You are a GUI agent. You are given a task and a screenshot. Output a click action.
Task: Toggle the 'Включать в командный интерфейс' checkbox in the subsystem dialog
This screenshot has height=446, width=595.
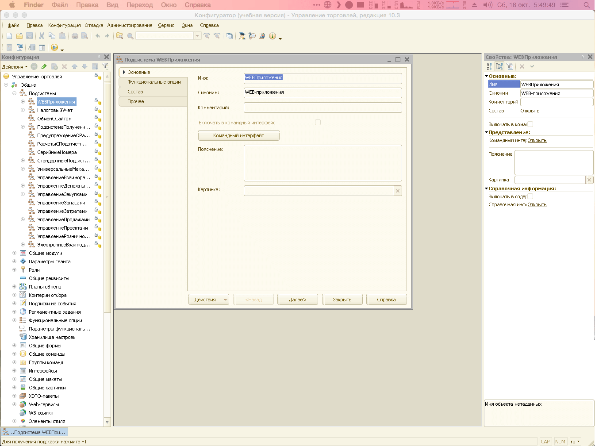[x=318, y=123]
